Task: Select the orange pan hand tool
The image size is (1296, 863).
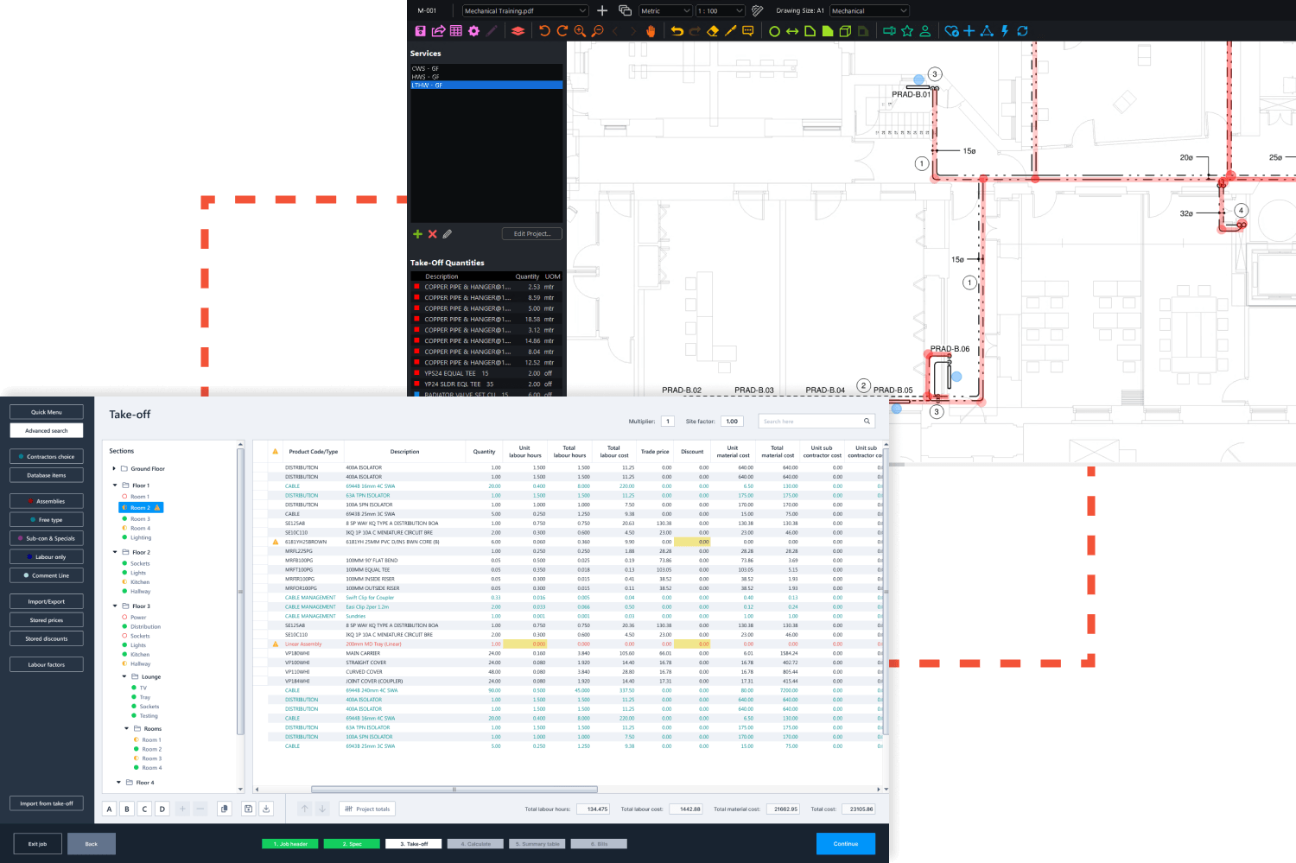Action: tap(651, 31)
